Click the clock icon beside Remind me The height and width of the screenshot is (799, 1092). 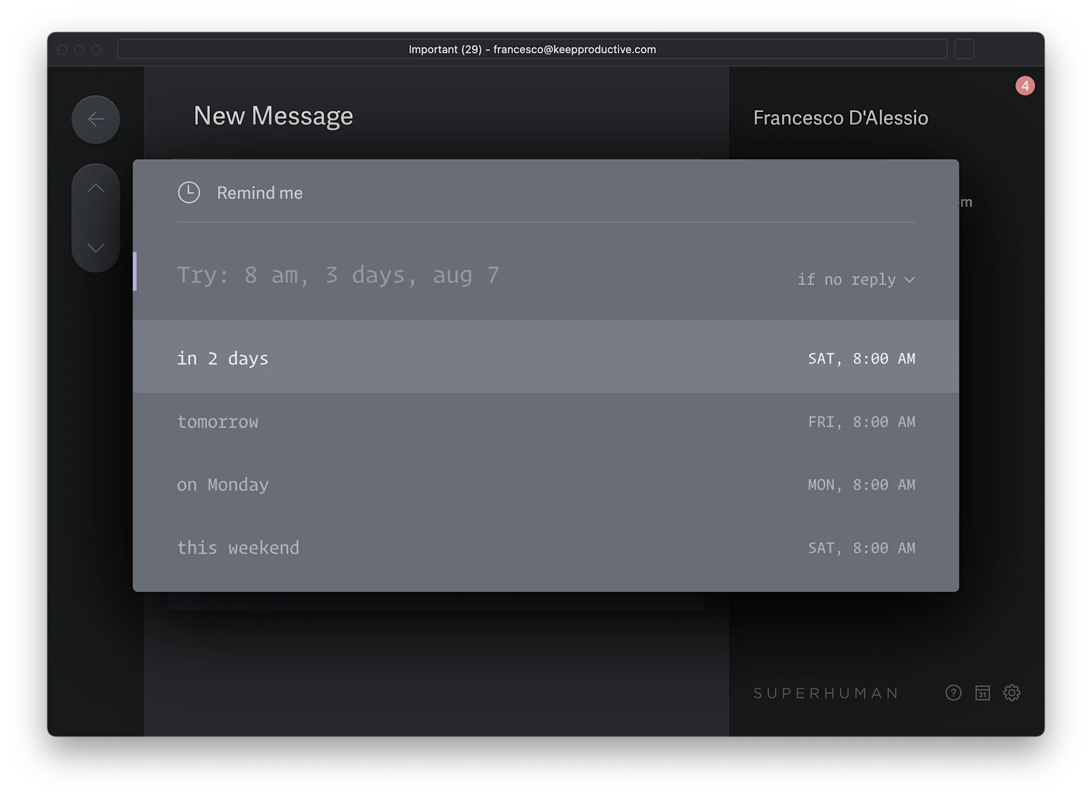coord(189,193)
